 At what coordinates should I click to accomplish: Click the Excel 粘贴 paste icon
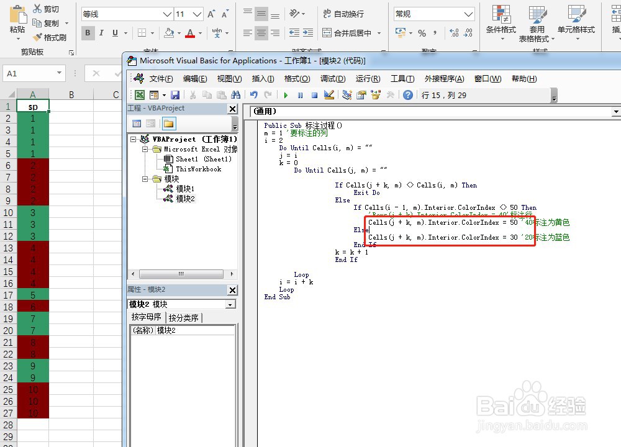[x=17, y=14]
